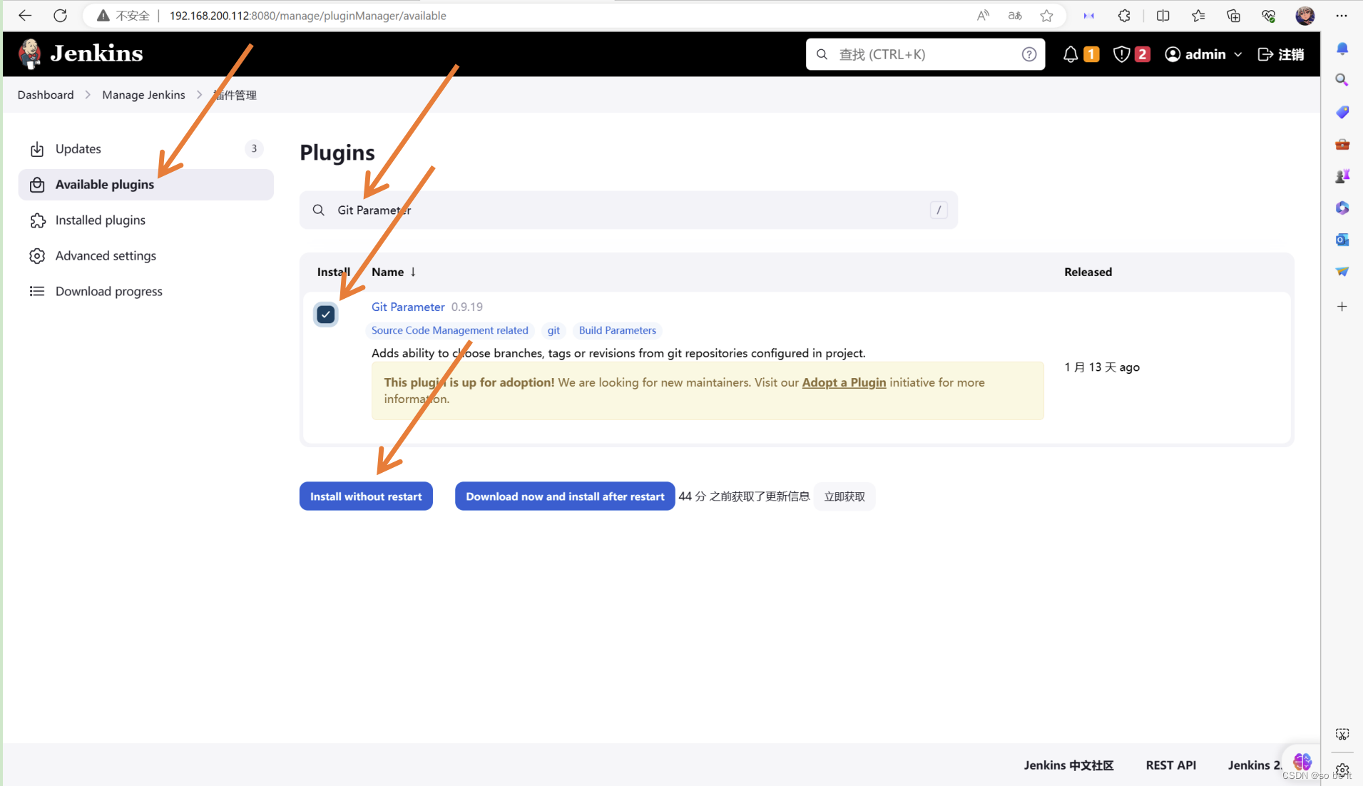The image size is (1363, 786).
Task: Click the Released column header
Action: pyautogui.click(x=1088, y=272)
